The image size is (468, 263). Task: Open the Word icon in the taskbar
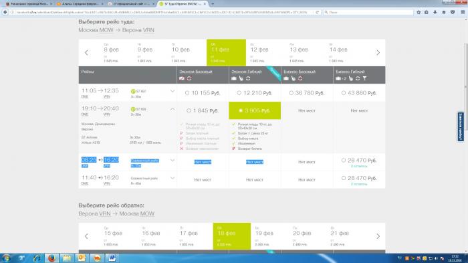112,258
